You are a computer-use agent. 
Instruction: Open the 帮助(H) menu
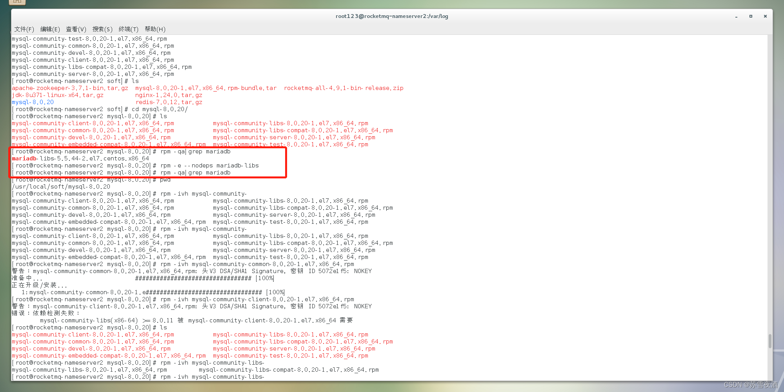tap(155, 29)
